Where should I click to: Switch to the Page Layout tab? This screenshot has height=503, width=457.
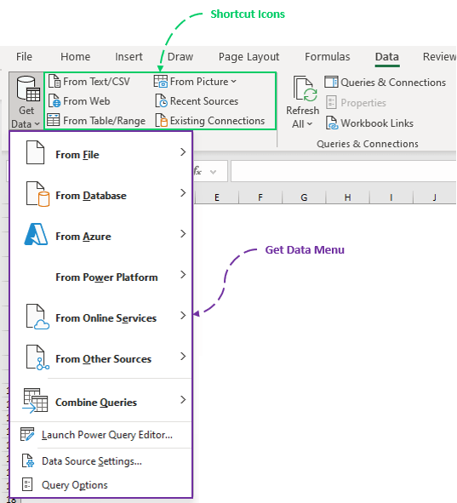(x=248, y=57)
